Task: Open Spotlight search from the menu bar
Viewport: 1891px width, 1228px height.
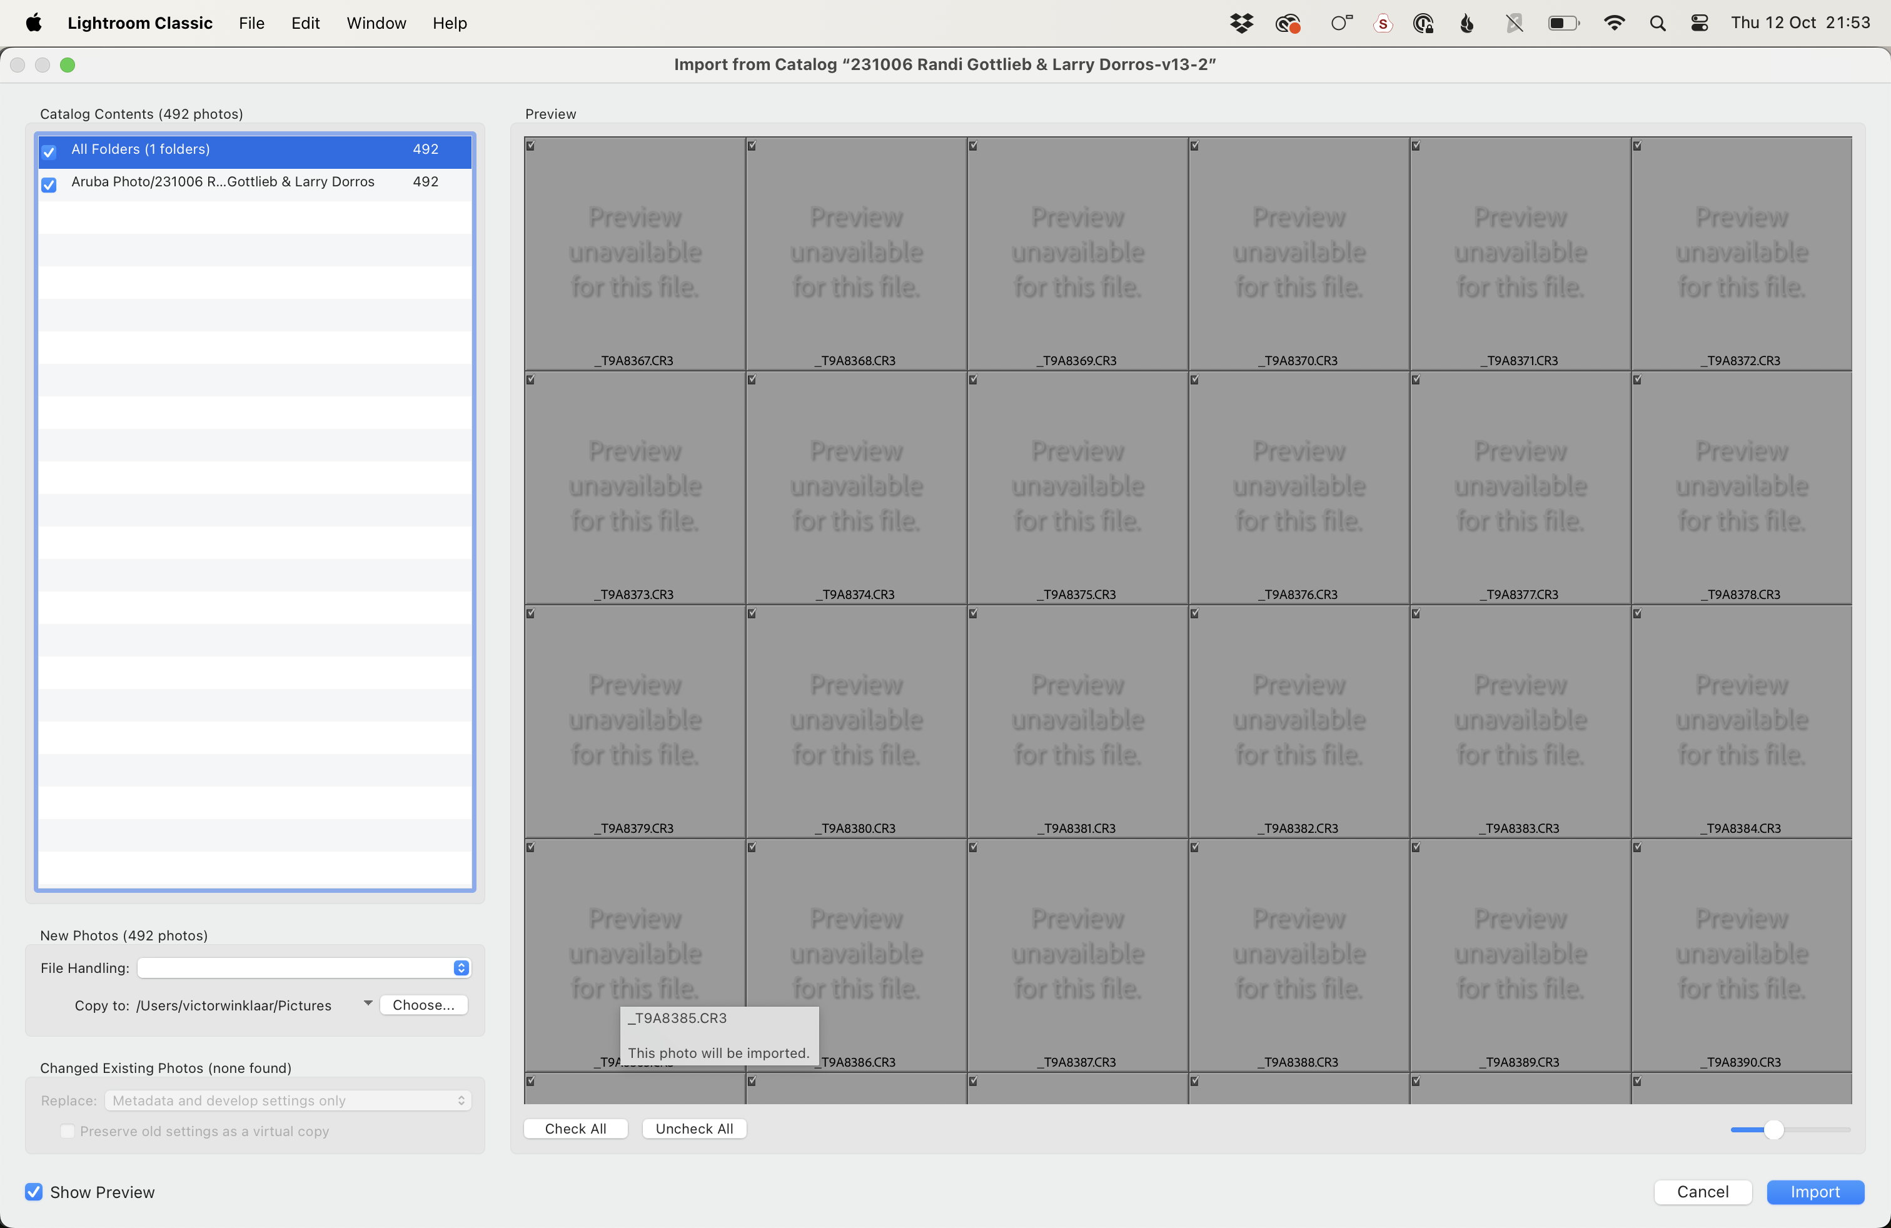Action: click(x=1657, y=23)
